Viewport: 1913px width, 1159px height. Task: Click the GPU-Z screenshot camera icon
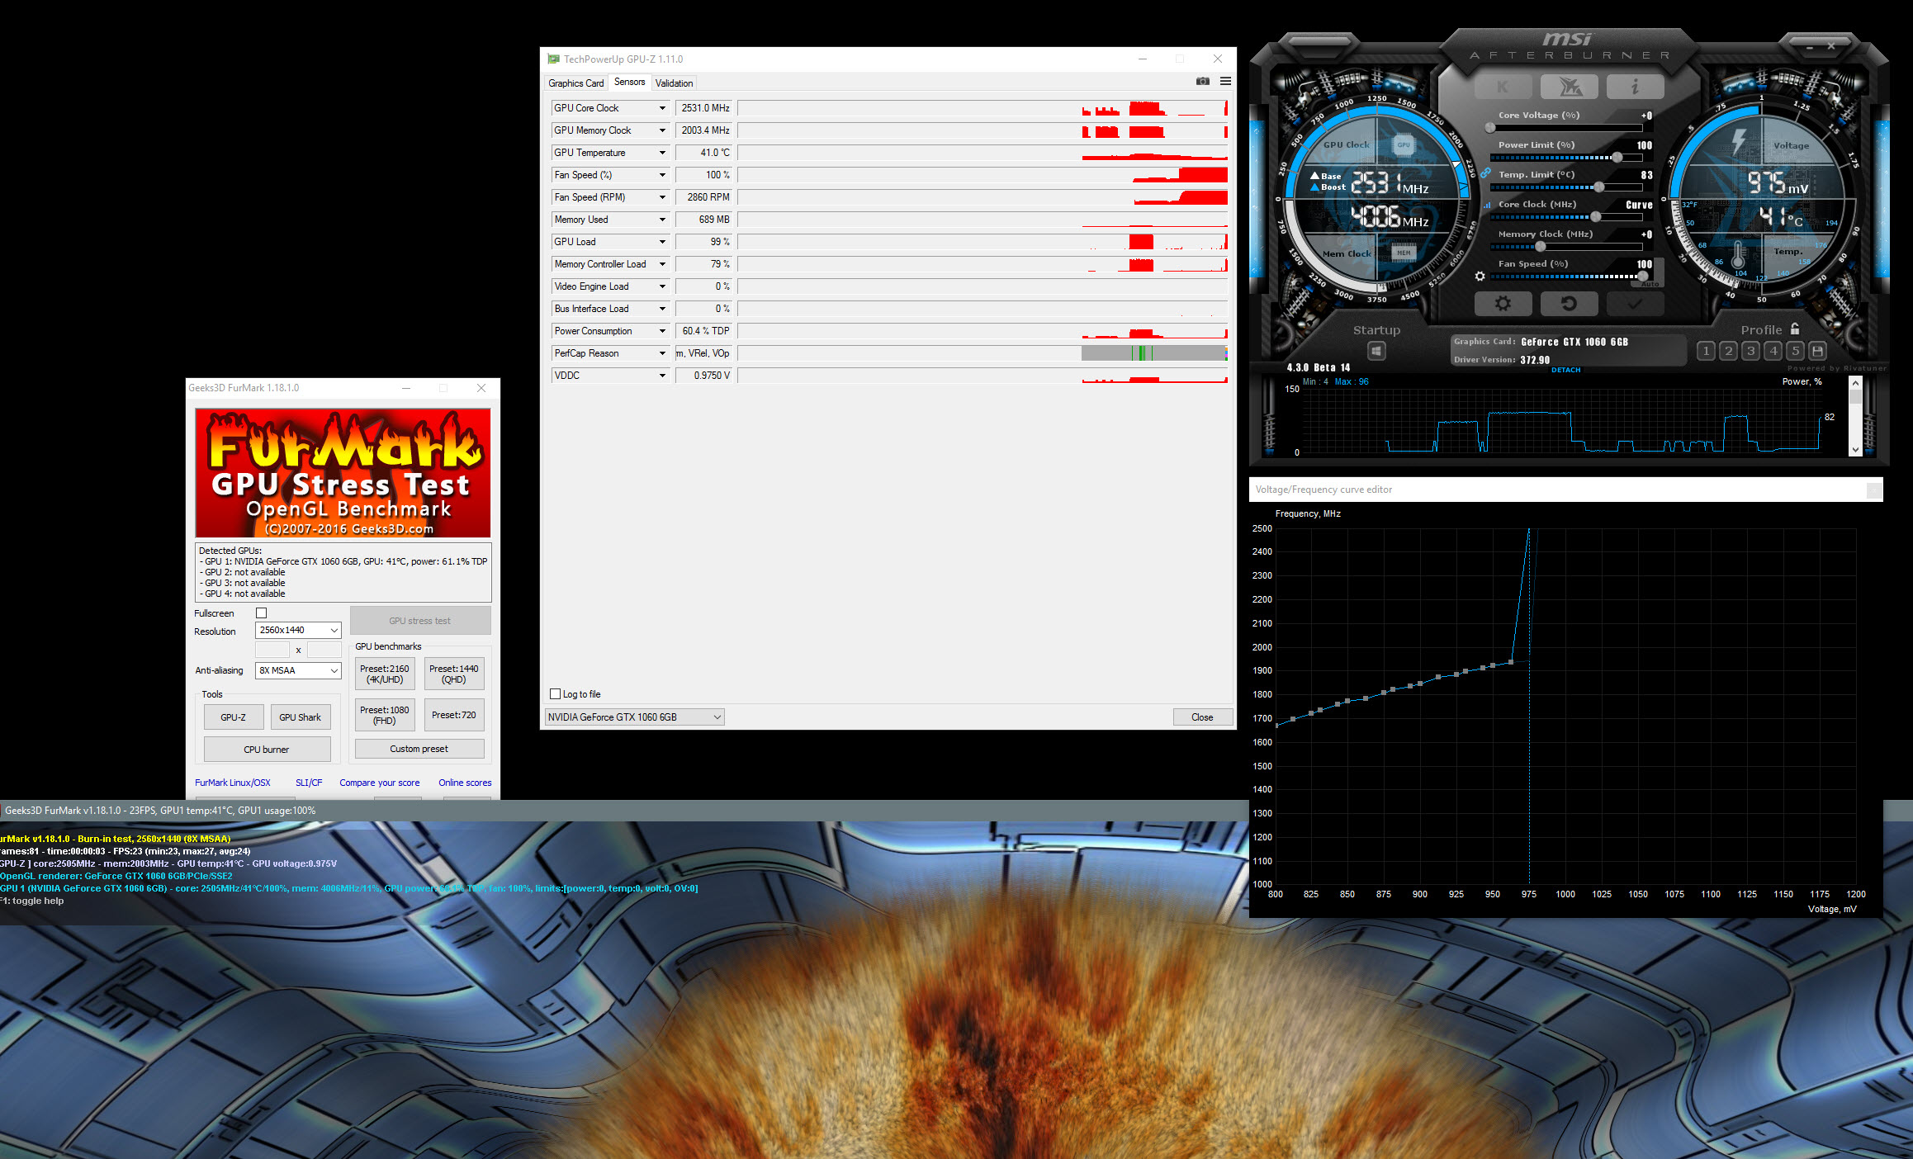(1202, 82)
